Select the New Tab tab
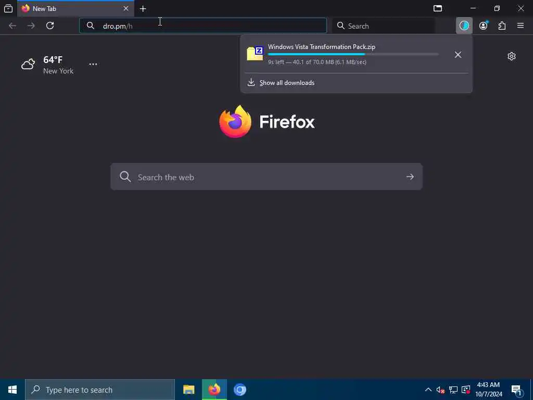 75,8
